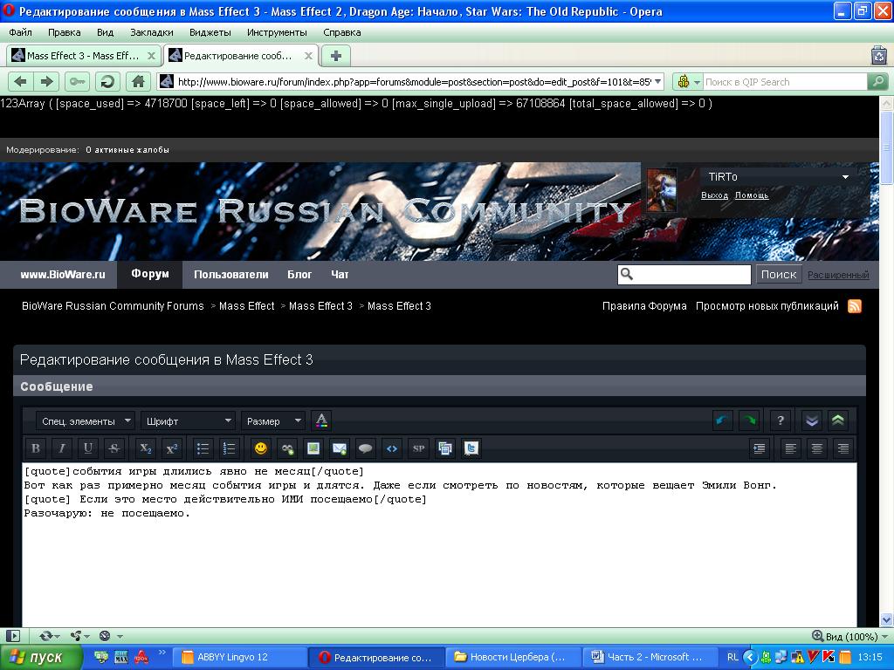
Task: Underline text with the U button
Action: tap(88, 448)
